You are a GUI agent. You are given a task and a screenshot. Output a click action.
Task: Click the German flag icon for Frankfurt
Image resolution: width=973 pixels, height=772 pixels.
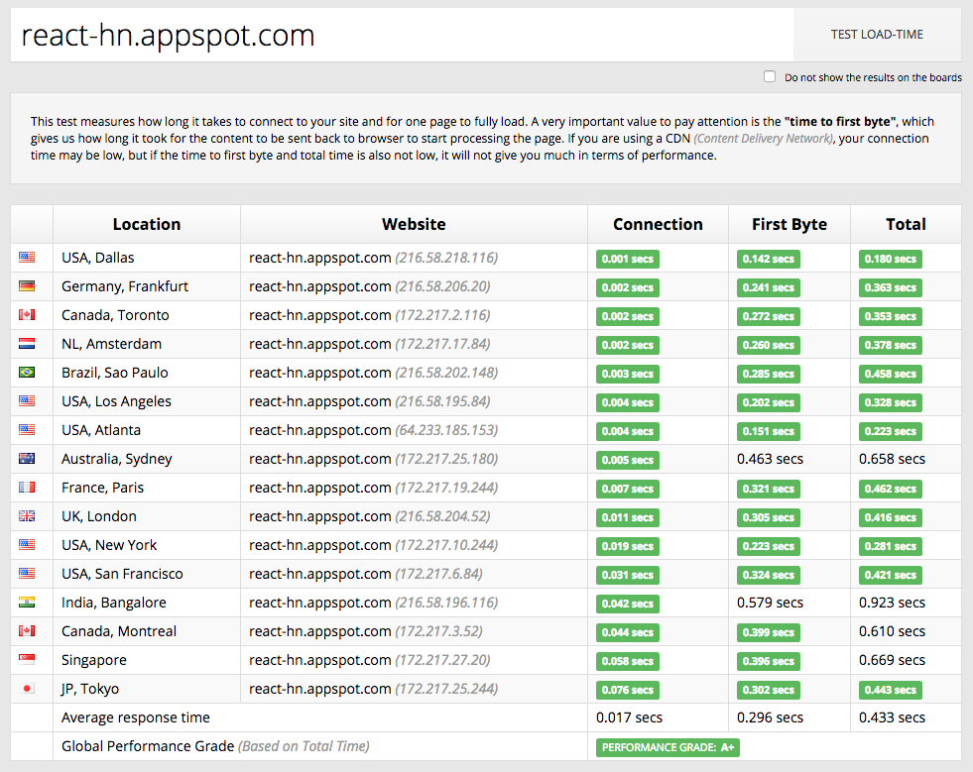click(x=27, y=286)
